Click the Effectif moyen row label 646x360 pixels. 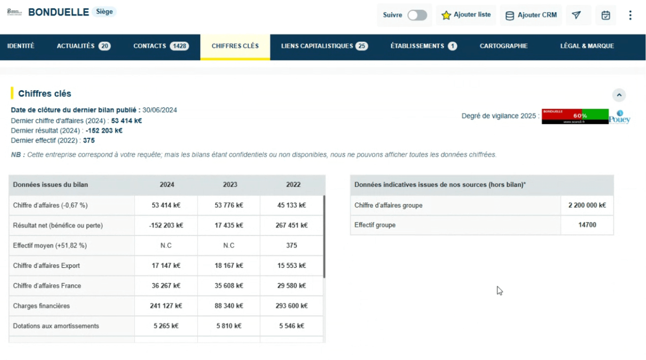[50, 245]
